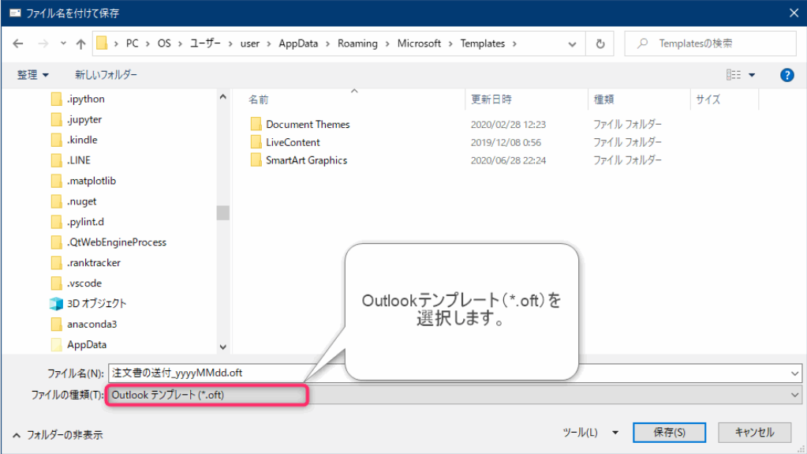Select the .nuget folder in tree
The width and height of the screenshot is (807, 454).
(x=81, y=201)
